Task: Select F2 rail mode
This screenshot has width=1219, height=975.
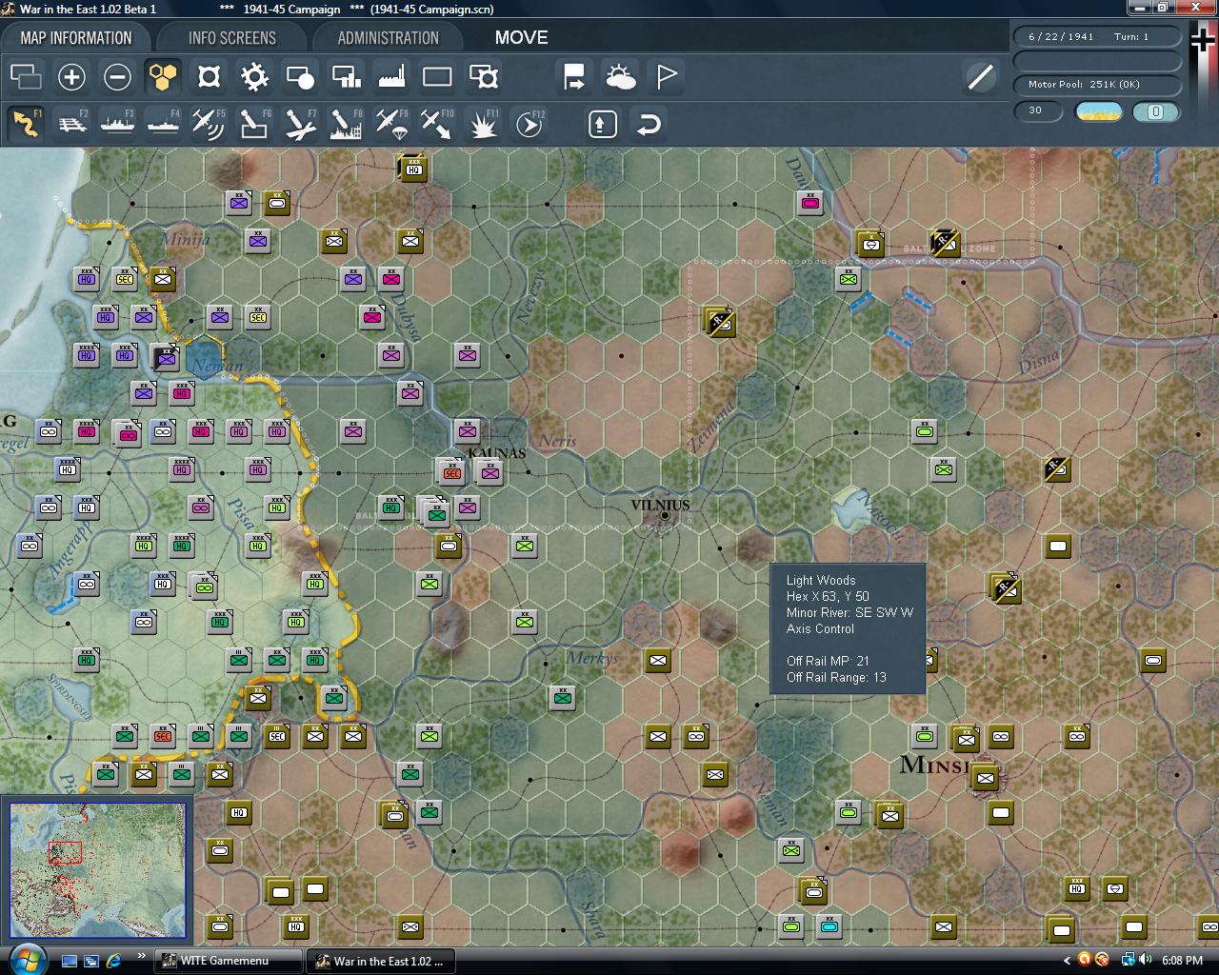Action: [71, 124]
